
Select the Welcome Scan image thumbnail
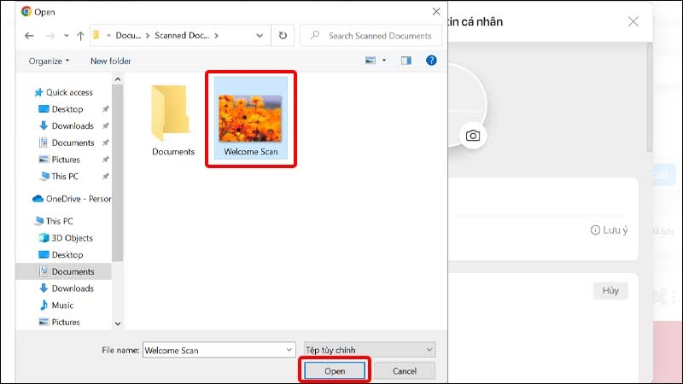click(250, 119)
